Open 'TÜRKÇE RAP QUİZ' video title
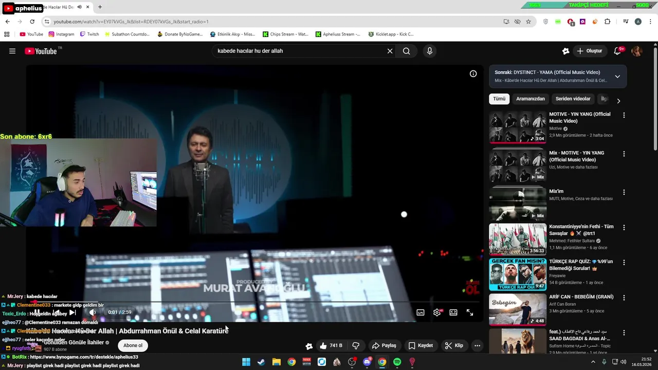The width and height of the screenshot is (658, 370). (x=581, y=265)
